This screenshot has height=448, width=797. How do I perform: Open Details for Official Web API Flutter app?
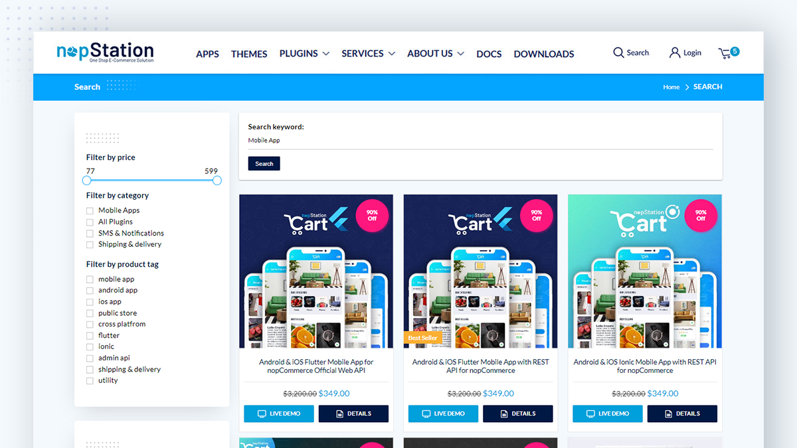coord(353,413)
